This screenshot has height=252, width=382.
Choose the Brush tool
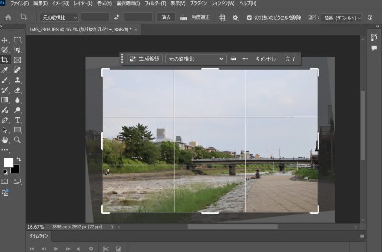coord(5,80)
